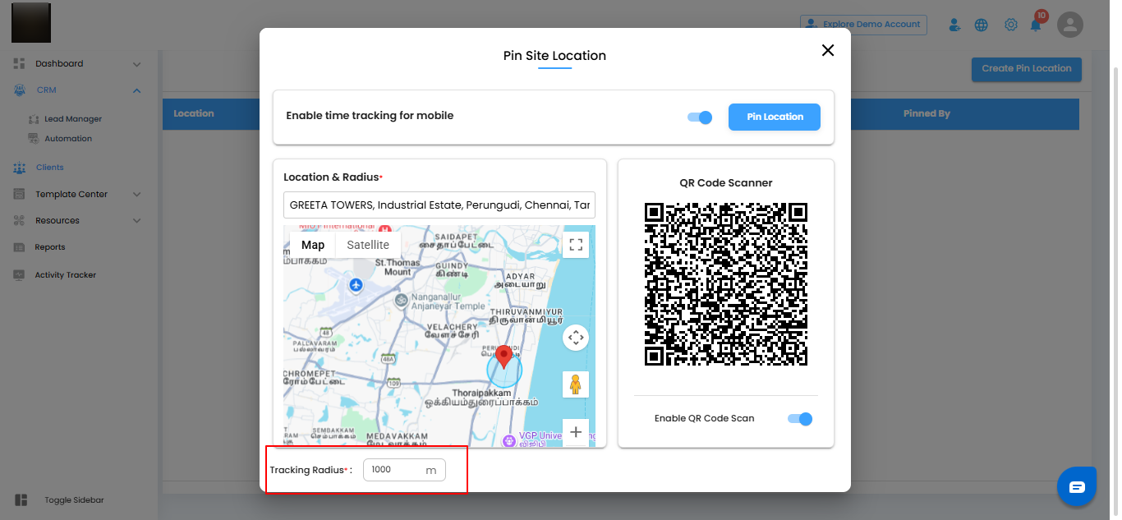Open the notifications bell icon
Viewport: 1122px width, 520px height.
1036,25
